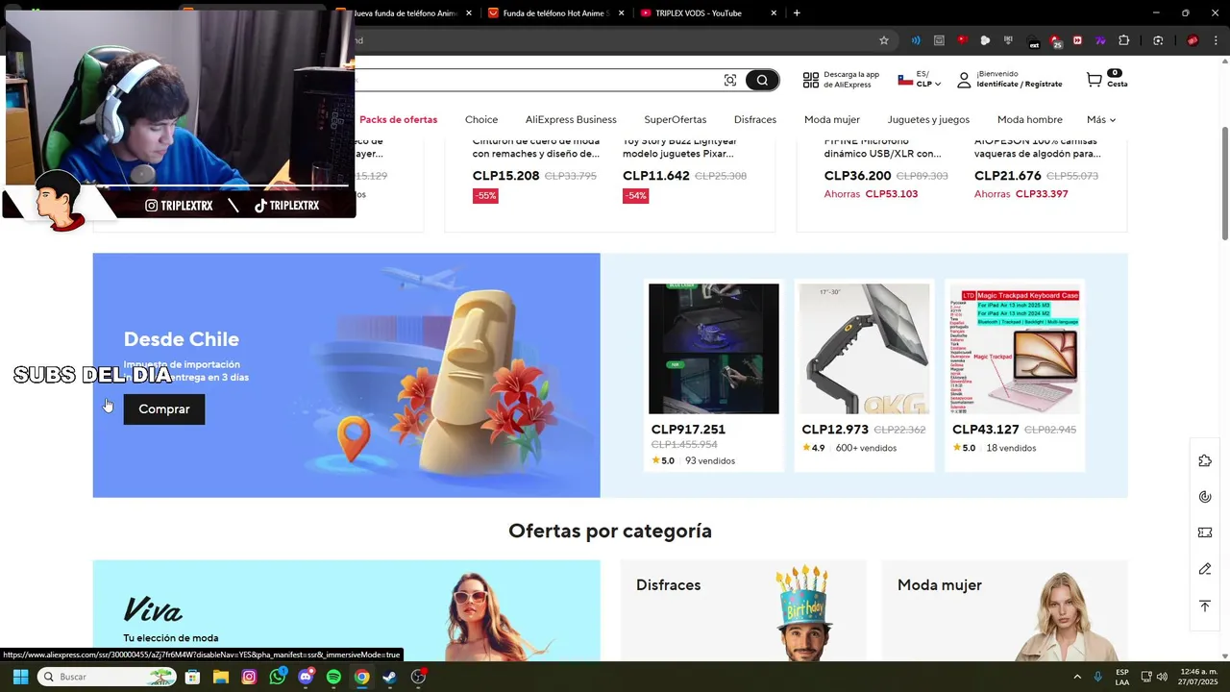Click the Ofertas por categoría heading
The image size is (1230, 692).
(610, 531)
